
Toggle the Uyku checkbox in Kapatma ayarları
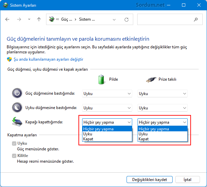[x=14, y=143]
